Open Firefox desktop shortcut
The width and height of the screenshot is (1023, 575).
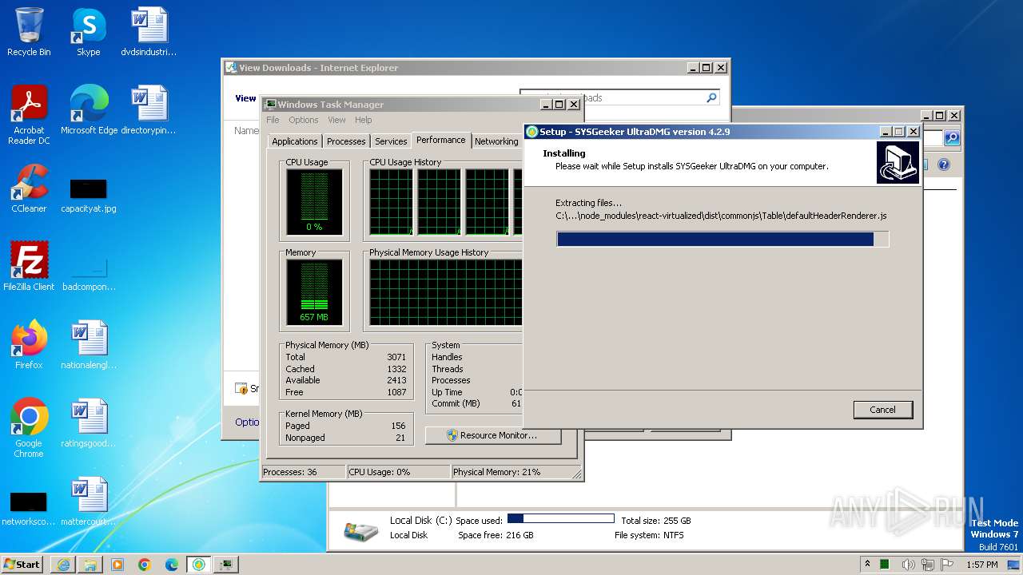(x=29, y=345)
